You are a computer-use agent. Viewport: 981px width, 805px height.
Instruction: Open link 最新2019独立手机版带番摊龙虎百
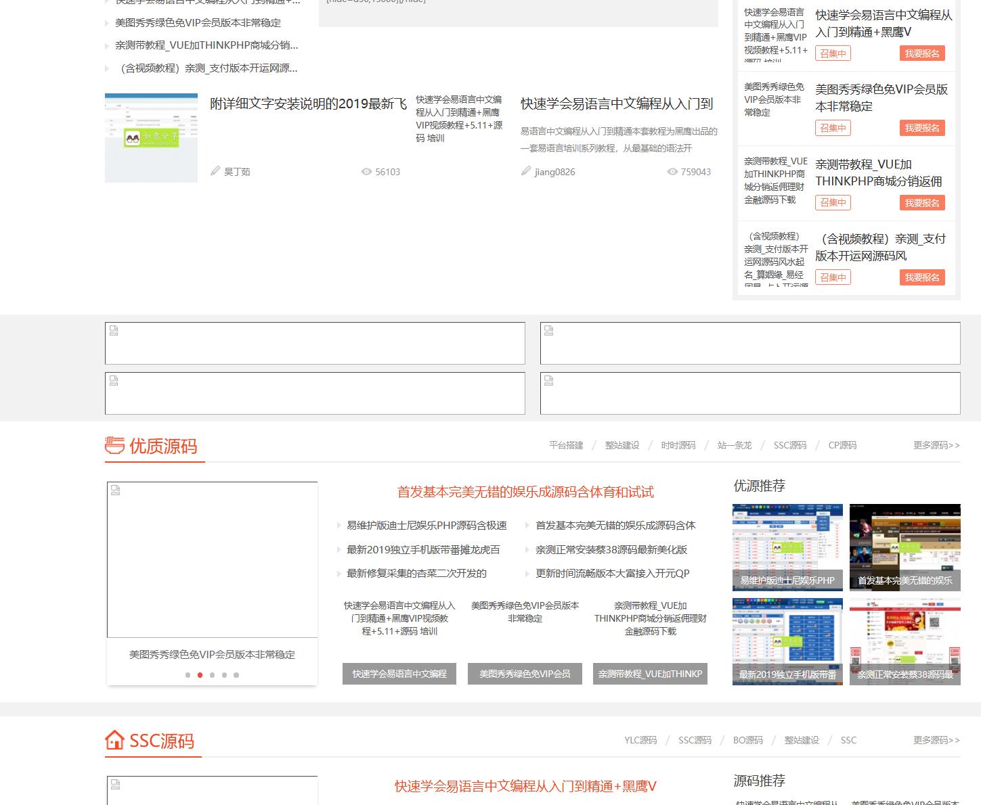pyautogui.click(x=423, y=550)
